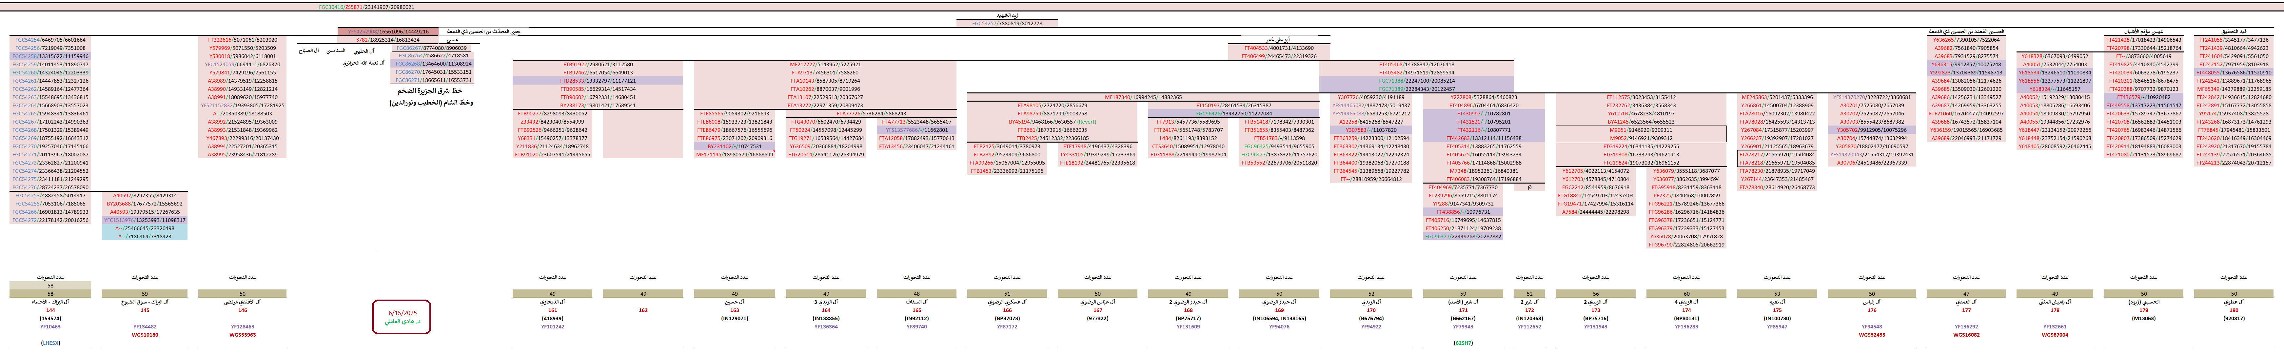
Task: Select the light blue A--/7186464/7318423 cell
Action: (x=145, y=237)
